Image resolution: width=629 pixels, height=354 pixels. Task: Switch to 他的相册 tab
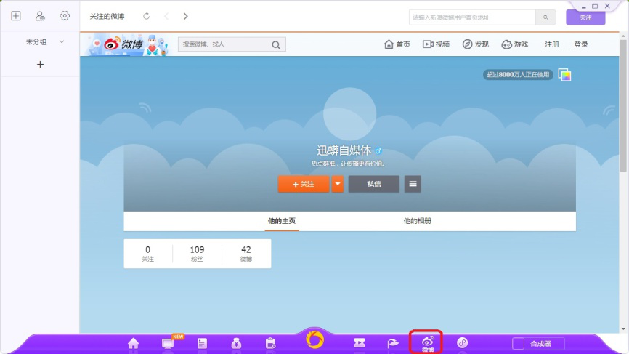[417, 221]
